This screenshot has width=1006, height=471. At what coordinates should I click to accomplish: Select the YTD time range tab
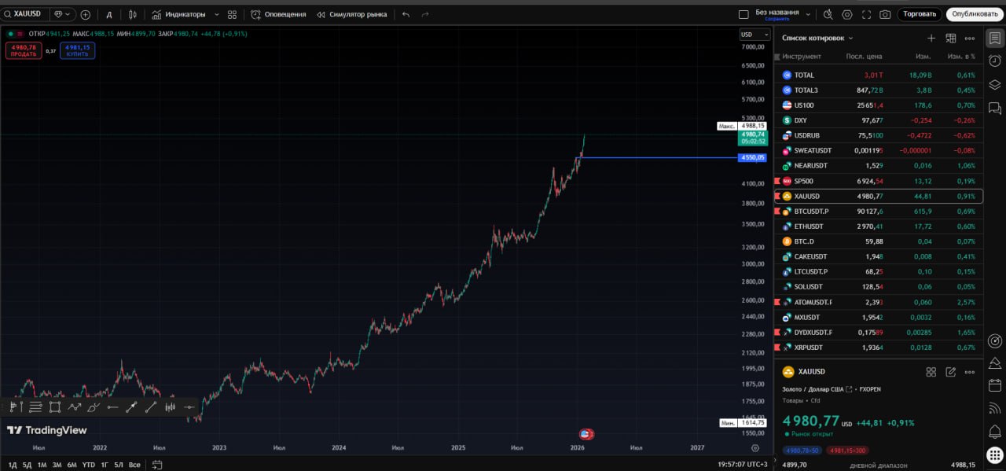coord(88,465)
